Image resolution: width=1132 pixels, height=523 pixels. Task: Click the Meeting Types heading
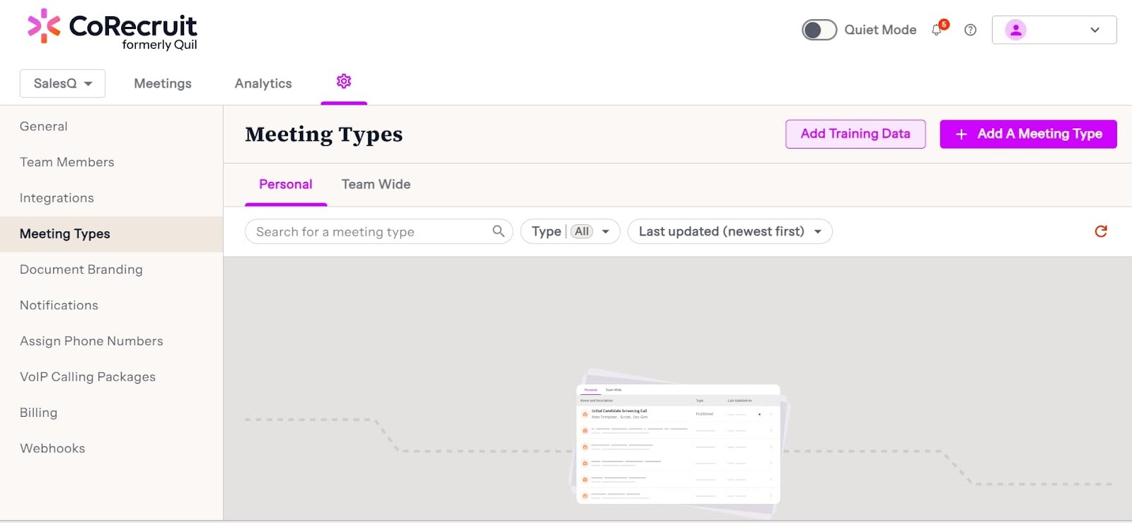(324, 134)
